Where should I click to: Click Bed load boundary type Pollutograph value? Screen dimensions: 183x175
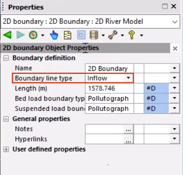(110, 98)
